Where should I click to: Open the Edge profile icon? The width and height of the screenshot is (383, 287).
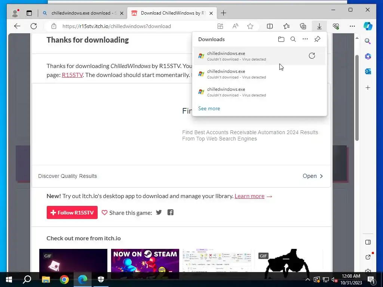click(15, 13)
